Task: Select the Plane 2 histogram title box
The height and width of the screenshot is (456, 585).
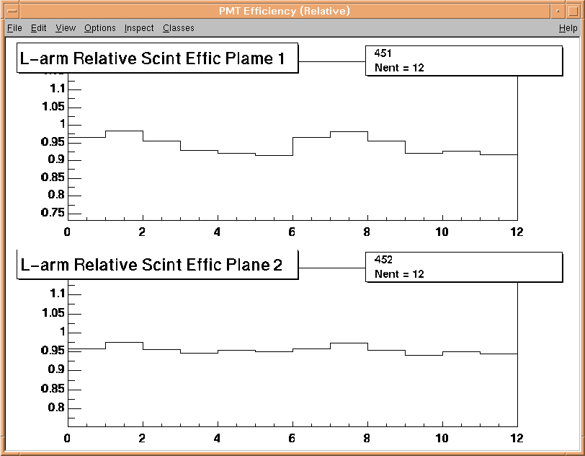Action: coord(158,265)
